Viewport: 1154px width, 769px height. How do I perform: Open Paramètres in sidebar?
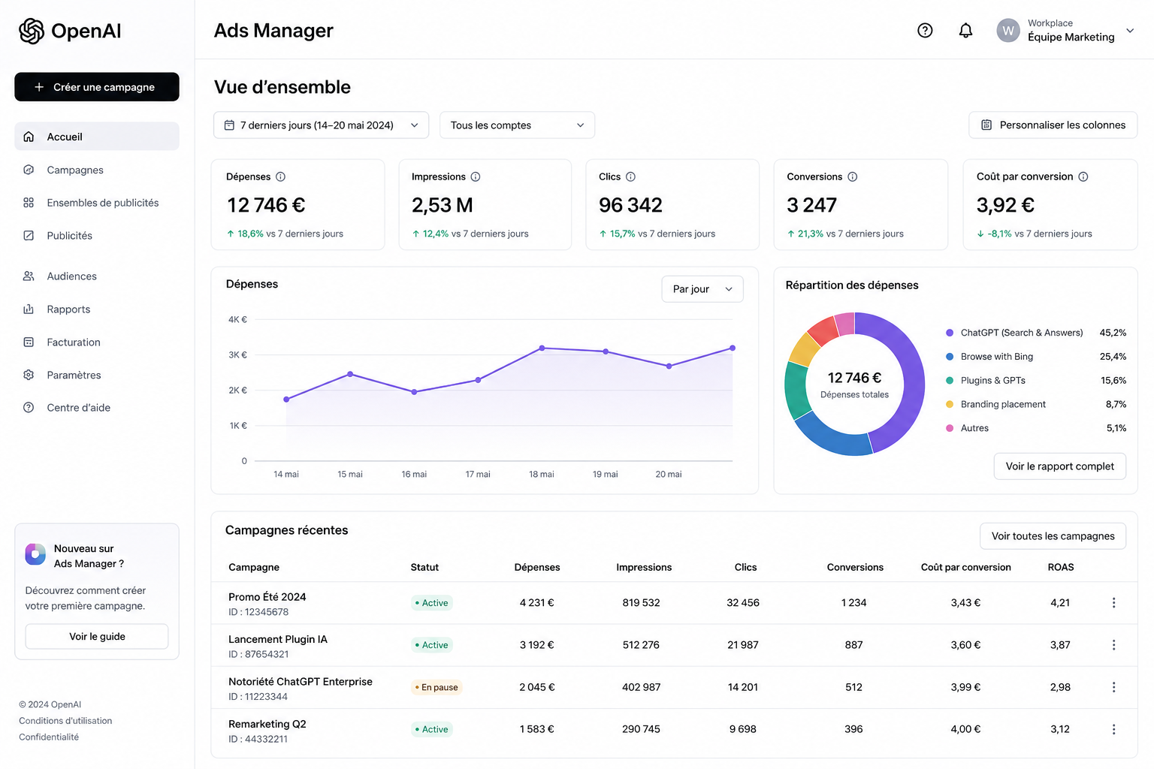point(97,375)
